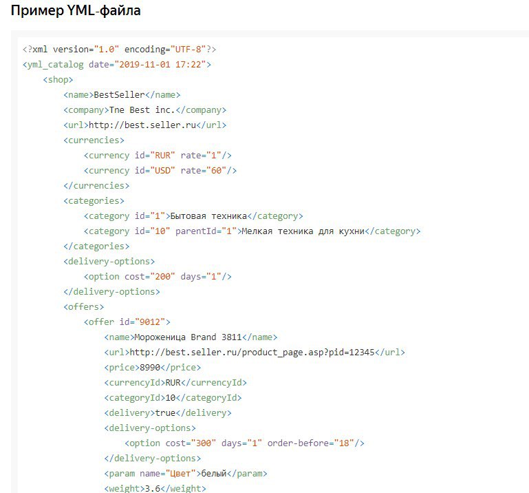Click the delivery line "true"
The image size is (529, 493).
pyautogui.click(x=168, y=413)
